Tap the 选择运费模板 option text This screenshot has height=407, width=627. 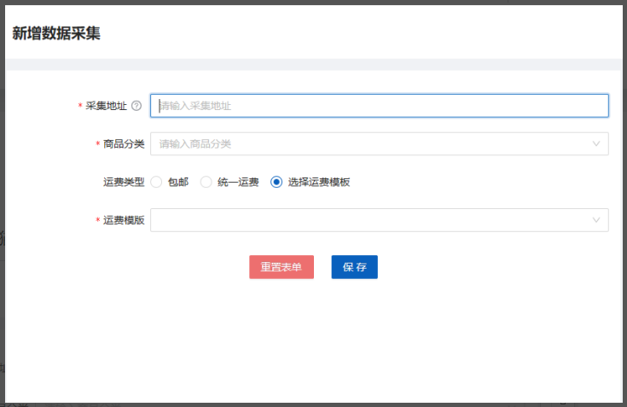tap(318, 182)
